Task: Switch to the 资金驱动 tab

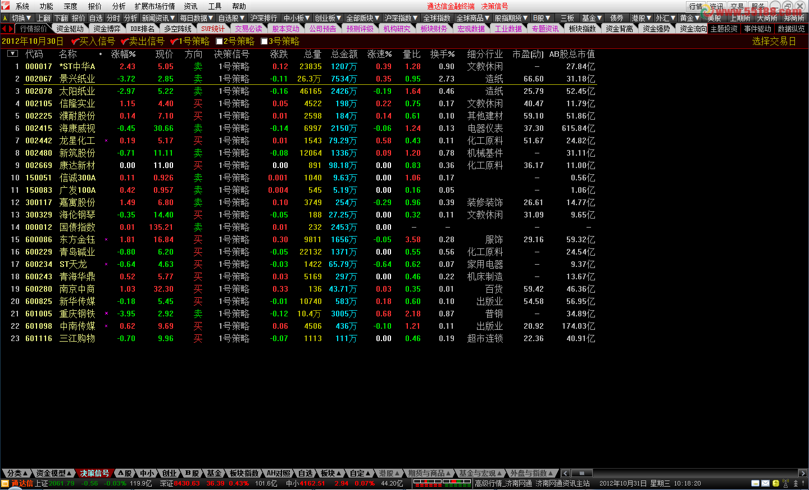Action: pos(70,29)
